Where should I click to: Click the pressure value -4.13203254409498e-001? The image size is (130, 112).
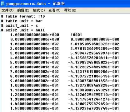coord(93,67)
